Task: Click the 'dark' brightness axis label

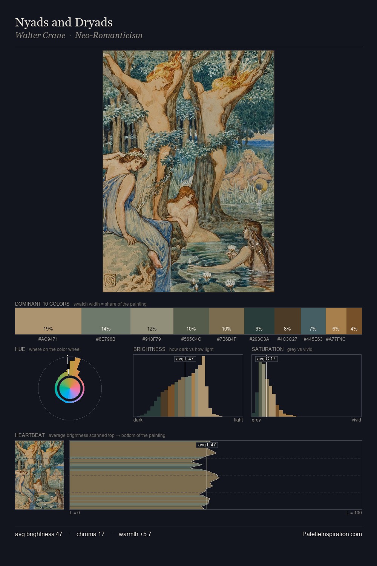Action: pyautogui.click(x=138, y=420)
